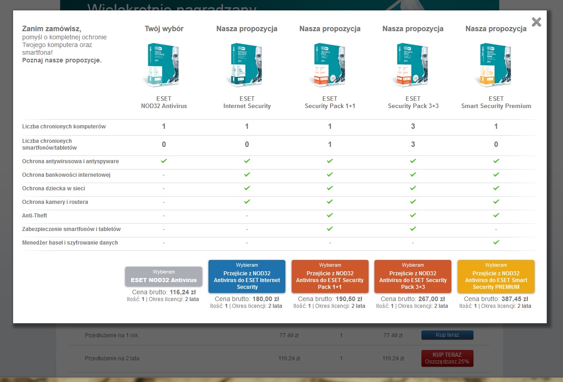Click antivirus checkmark under NOD32 Antivirus
Image resolution: width=563 pixels, height=382 pixels.
(164, 161)
